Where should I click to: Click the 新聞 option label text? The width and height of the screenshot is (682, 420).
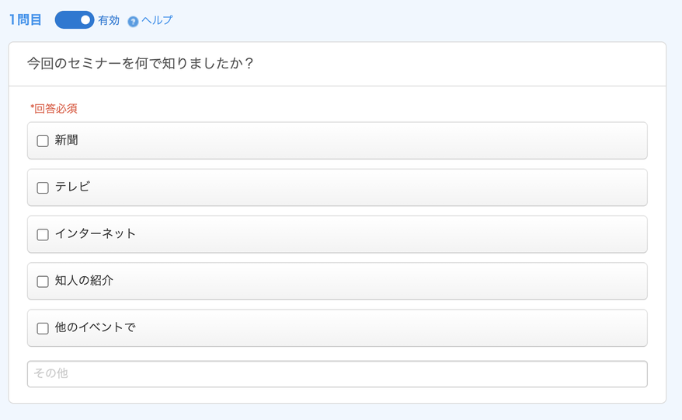(x=66, y=140)
